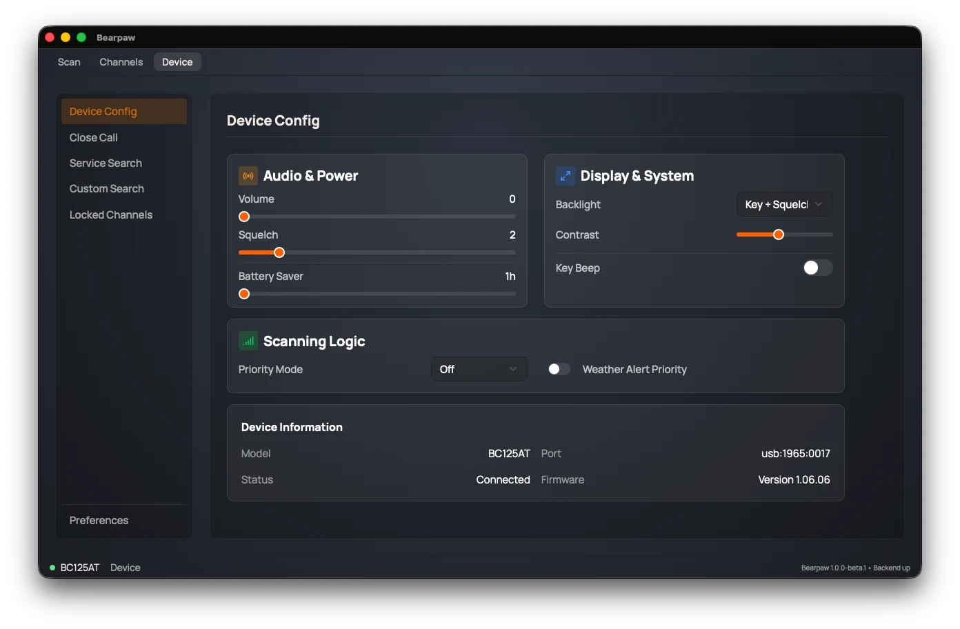Screen dimensions: 960x629
Task: Click the Device Information heading
Action: pyautogui.click(x=292, y=427)
